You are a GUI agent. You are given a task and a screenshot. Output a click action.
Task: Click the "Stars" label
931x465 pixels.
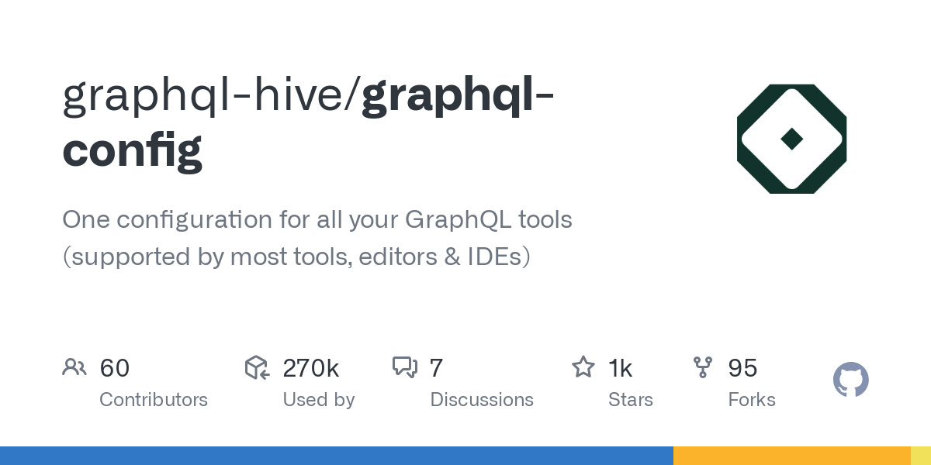click(631, 400)
